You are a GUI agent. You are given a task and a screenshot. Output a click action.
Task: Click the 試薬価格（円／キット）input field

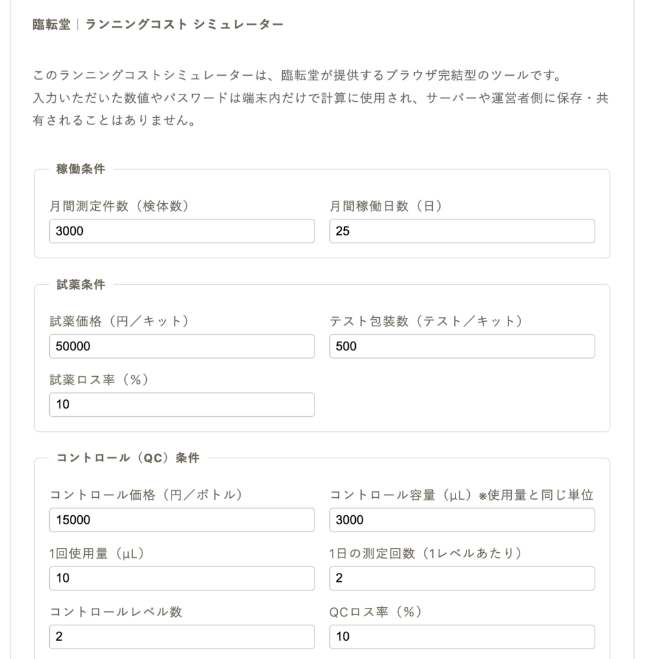coord(181,346)
